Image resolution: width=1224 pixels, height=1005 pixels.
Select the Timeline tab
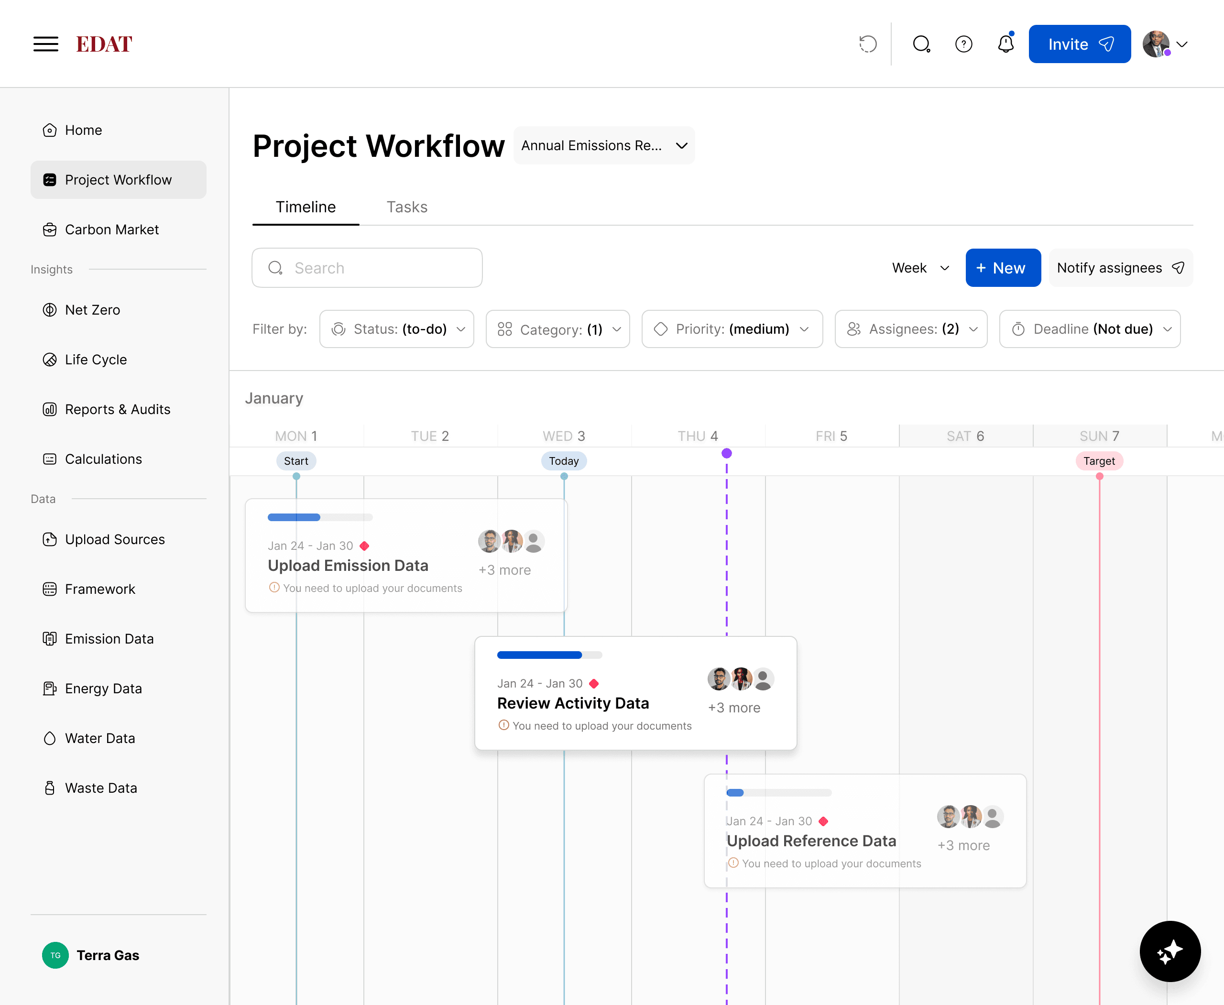coord(306,207)
